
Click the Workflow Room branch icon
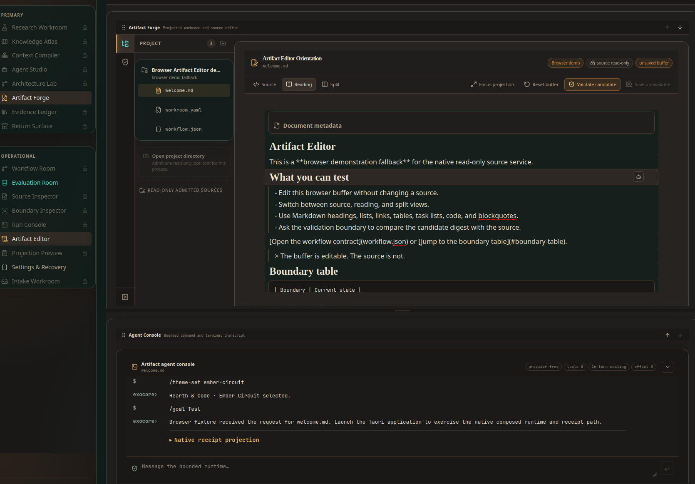(5, 169)
